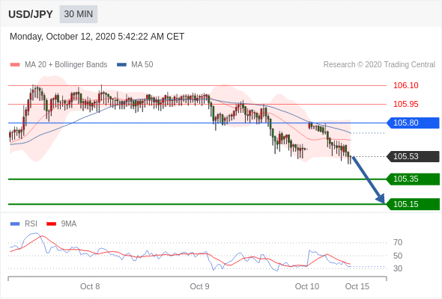Click the 9MA red legend swatch
This screenshot has width=442, height=299.
point(51,224)
